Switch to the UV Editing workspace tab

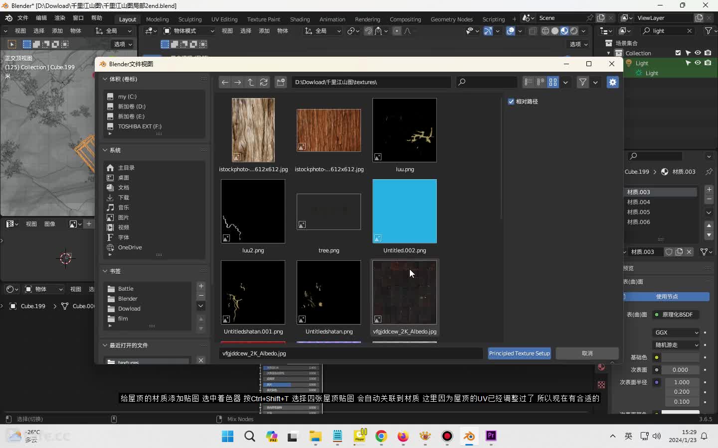(224, 19)
